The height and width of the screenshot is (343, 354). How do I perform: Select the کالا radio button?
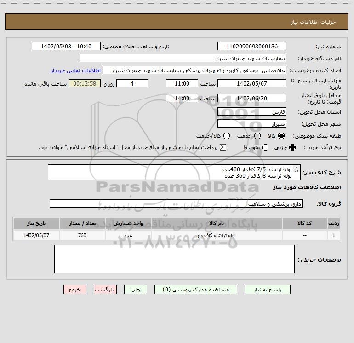(281, 136)
